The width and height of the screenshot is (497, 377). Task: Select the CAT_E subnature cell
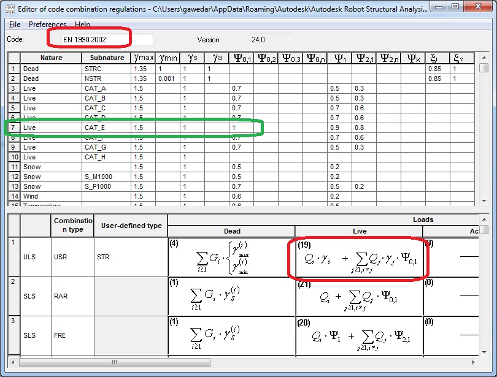(x=107, y=128)
